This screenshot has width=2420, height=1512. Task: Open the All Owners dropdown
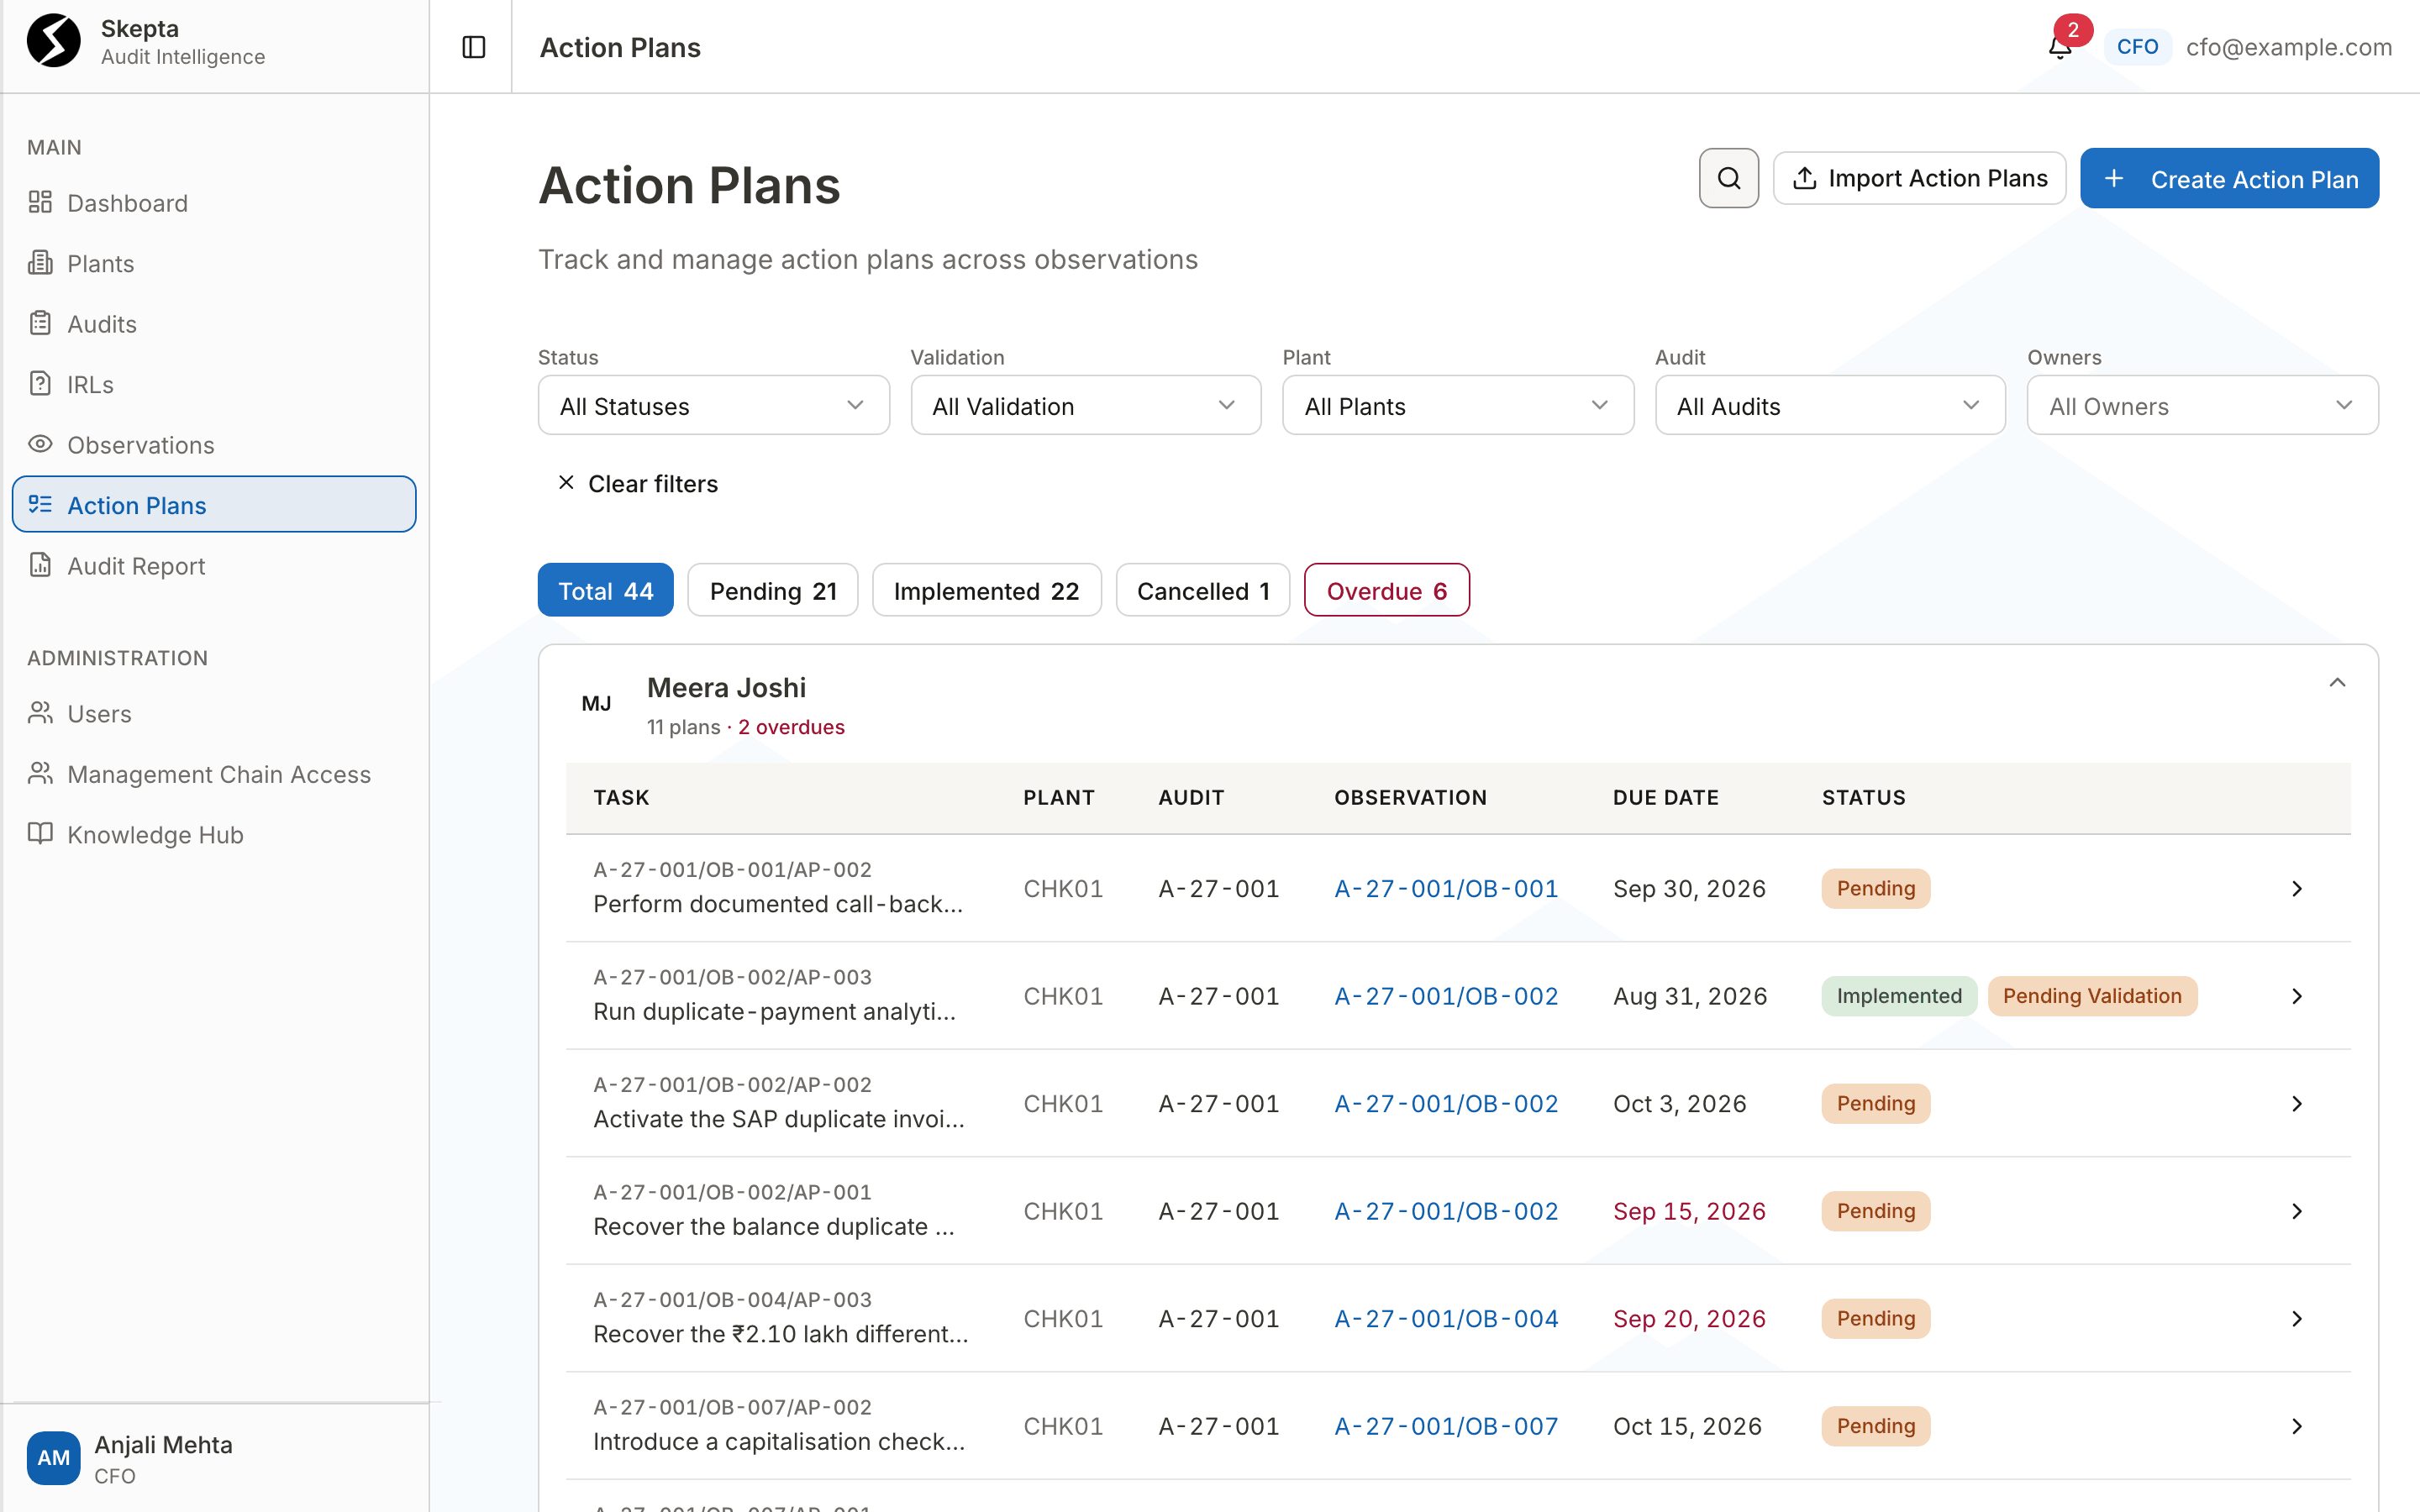(x=2202, y=405)
